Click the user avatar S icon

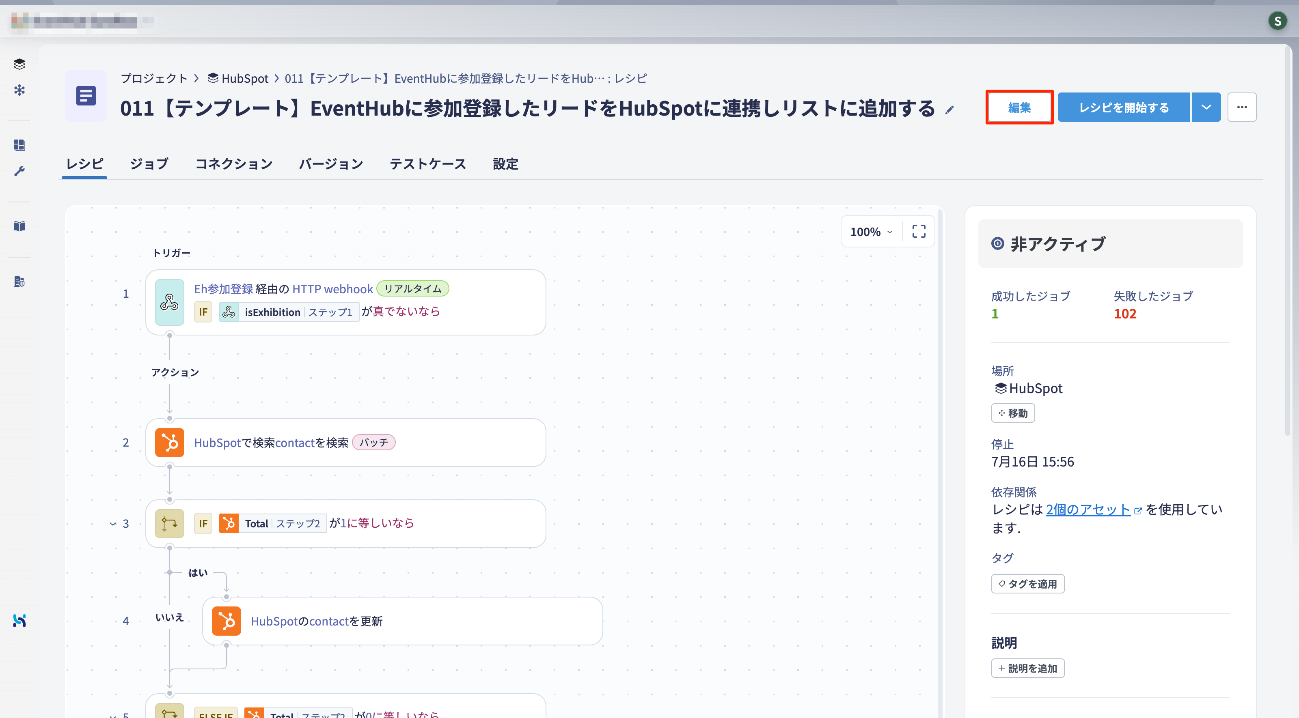click(x=1277, y=21)
